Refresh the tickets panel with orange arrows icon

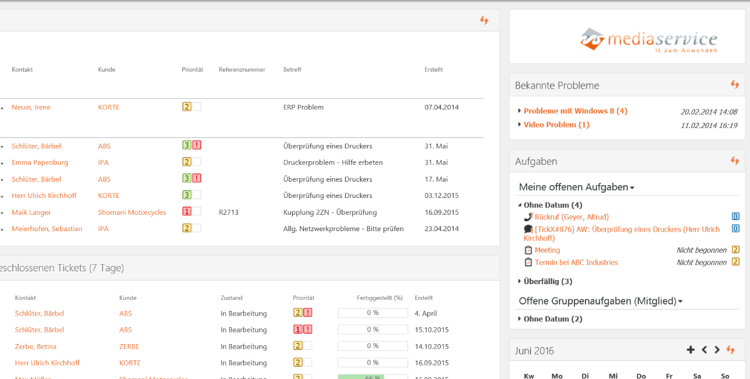tap(484, 20)
